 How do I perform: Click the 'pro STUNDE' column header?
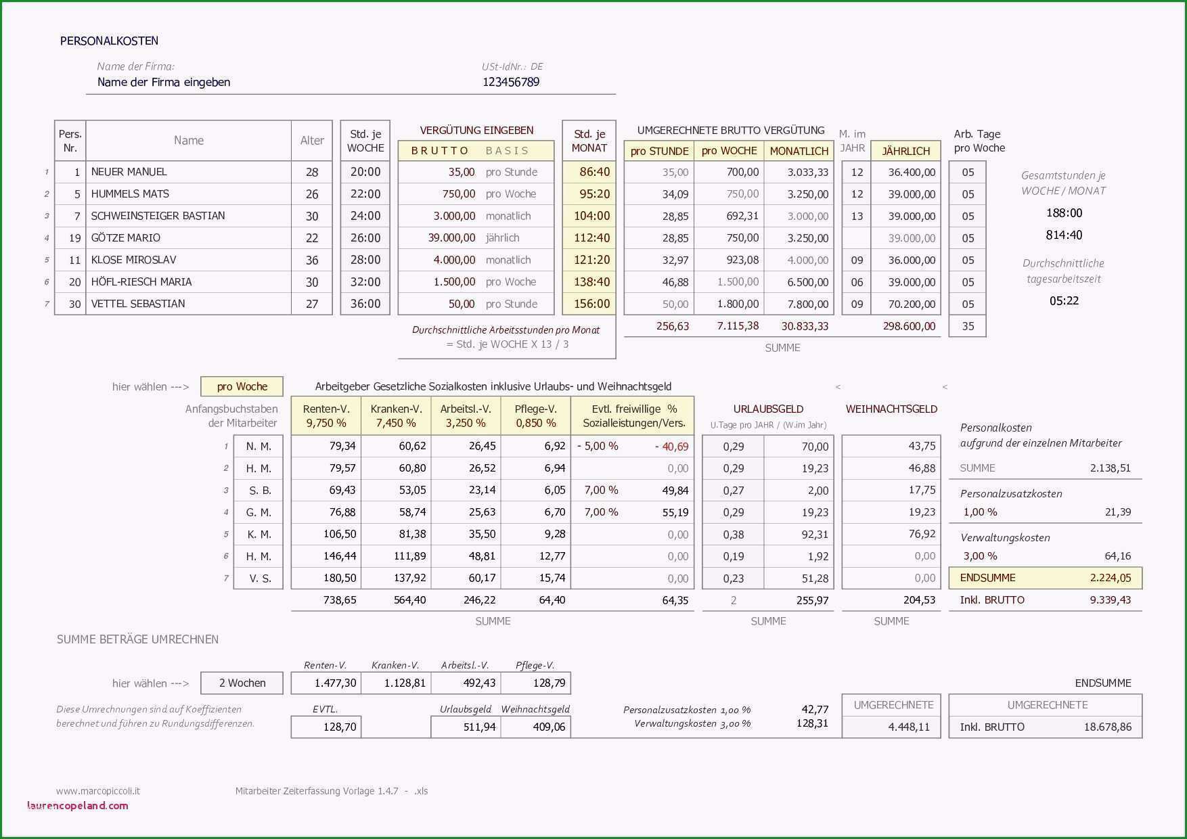click(659, 151)
